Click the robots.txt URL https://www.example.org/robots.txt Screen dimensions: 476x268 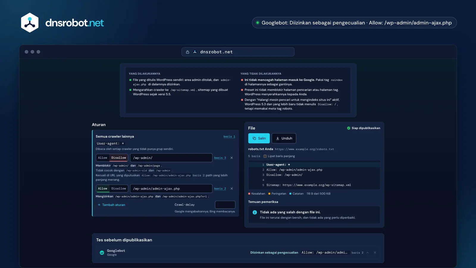[x=304, y=149]
